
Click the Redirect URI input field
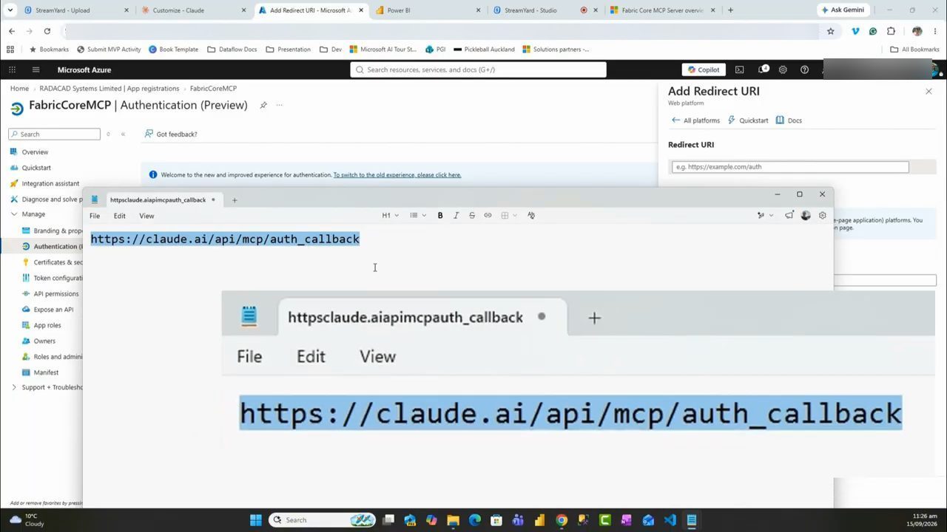790,167
